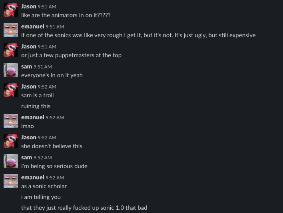The height and width of the screenshot is (213, 283).
Task: Open sam's username above "everyone's in on it yeah"
Action: point(26,66)
